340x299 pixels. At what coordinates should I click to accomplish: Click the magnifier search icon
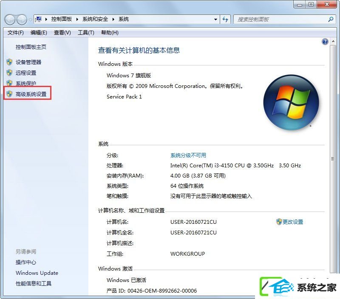tap(331, 19)
